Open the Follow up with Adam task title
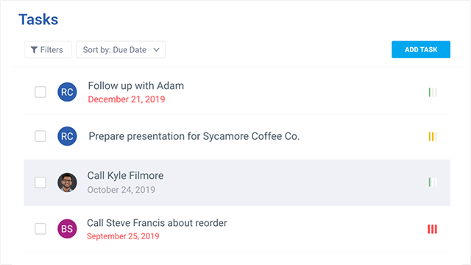This screenshot has width=471, height=265. [135, 86]
